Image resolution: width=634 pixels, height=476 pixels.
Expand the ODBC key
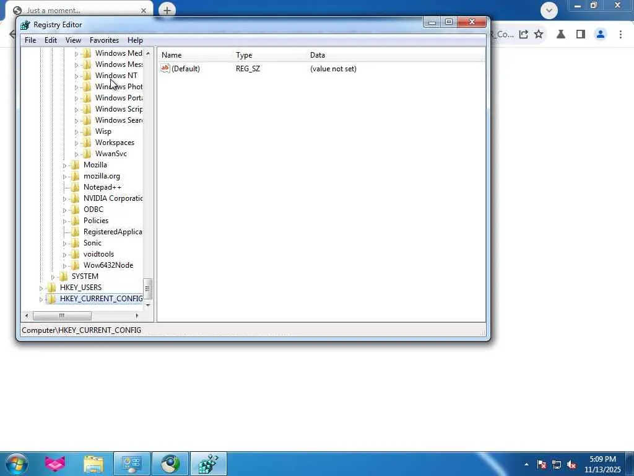[x=64, y=210]
